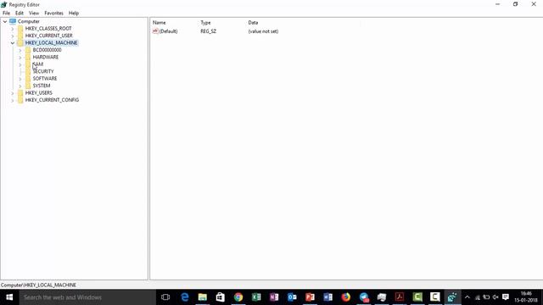The image size is (543, 305).
Task: Open Excel from the taskbar
Action: (x=256, y=297)
